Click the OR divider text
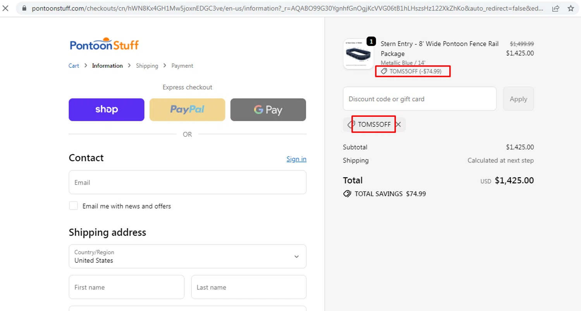This screenshot has height=311, width=581. 187,134
